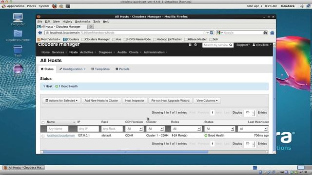Click Re-run Host Upgrade Wizard button
The image size is (312, 175).
(x=170, y=101)
